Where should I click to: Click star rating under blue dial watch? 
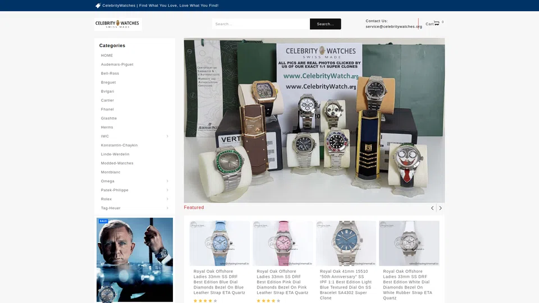pyautogui.click(x=205, y=301)
